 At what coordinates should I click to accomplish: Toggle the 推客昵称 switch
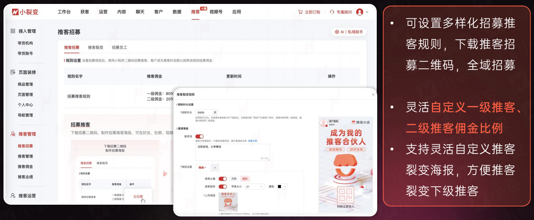223,186
